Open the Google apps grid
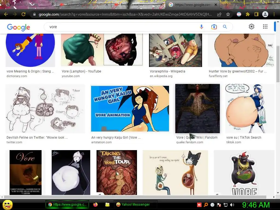The width and height of the screenshot is (280, 210). click(265, 27)
